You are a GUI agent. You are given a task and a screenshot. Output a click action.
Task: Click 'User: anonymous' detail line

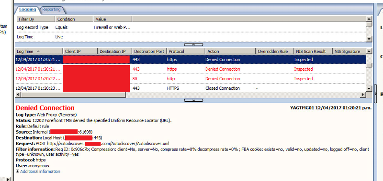33,166
